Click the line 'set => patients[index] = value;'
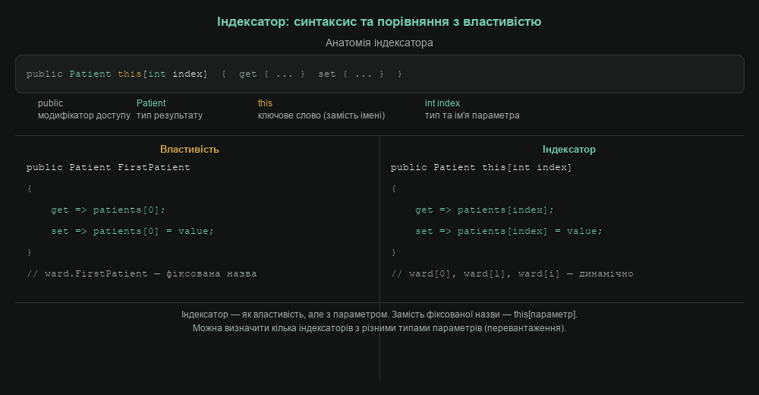Image resolution: width=759 pixels, height=395 pixels. coord(509,231)
